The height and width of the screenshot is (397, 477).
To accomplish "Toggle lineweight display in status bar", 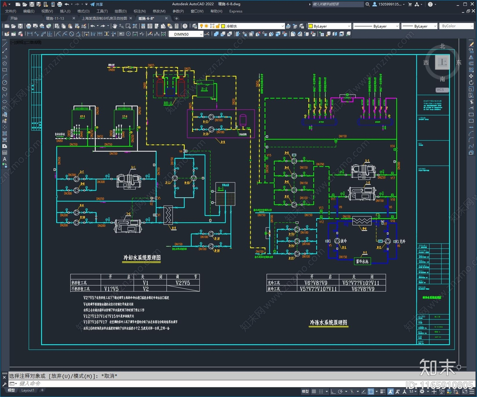I will pos(383,391).
